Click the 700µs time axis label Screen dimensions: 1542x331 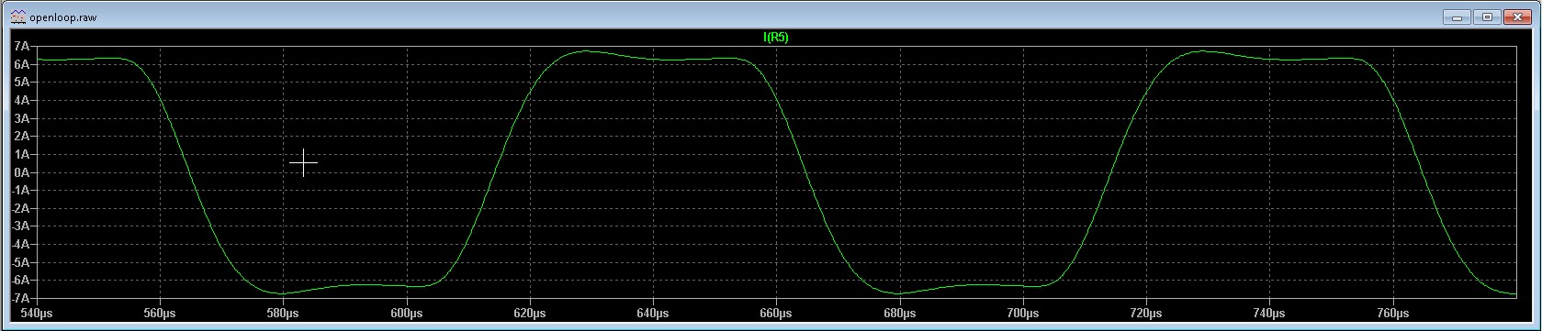click(1023, 314)
